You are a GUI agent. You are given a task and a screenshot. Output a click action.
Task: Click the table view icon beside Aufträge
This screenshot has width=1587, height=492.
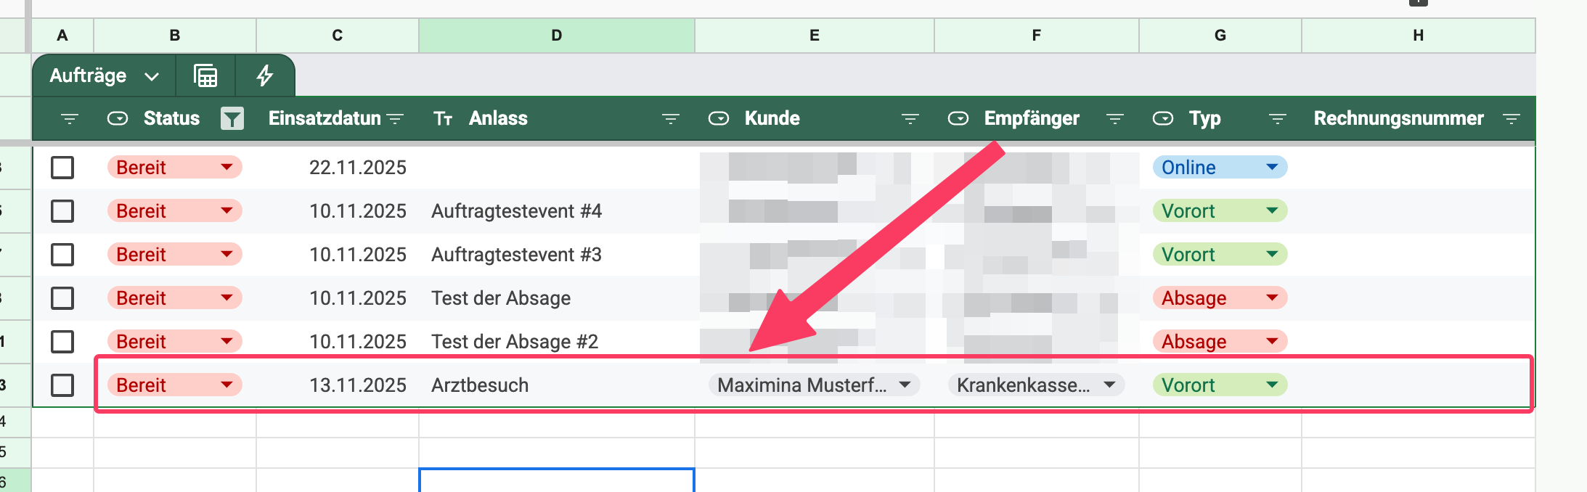[x=205, y=75]
